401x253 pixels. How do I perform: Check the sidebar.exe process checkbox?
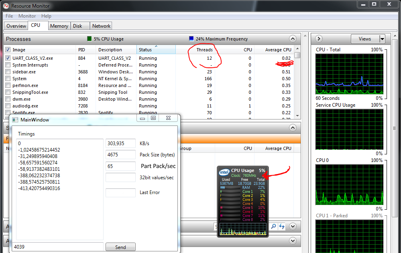click(x=8, y=72)
